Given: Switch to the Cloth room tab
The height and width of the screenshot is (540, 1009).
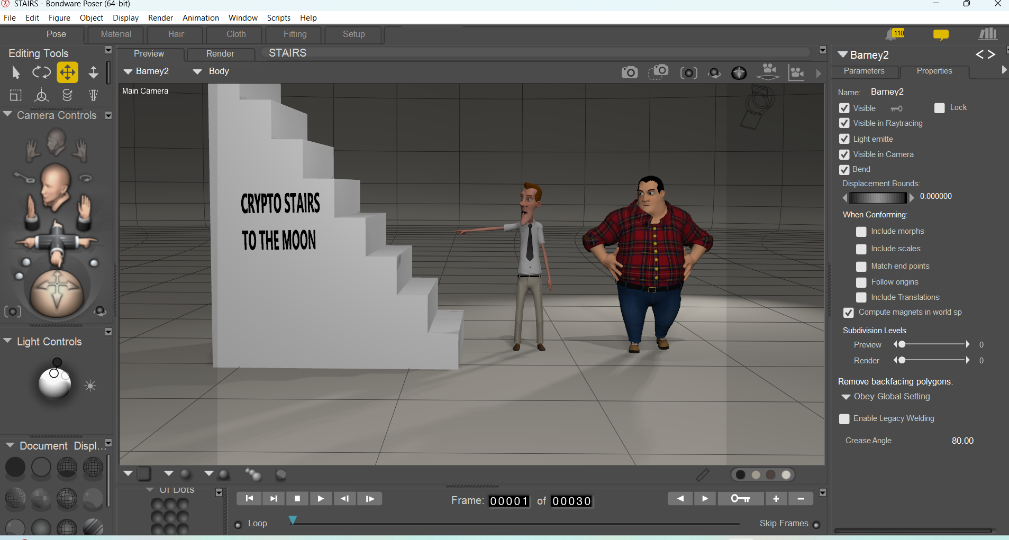Looking at the screenshot, I should click(x=236, y=34).
